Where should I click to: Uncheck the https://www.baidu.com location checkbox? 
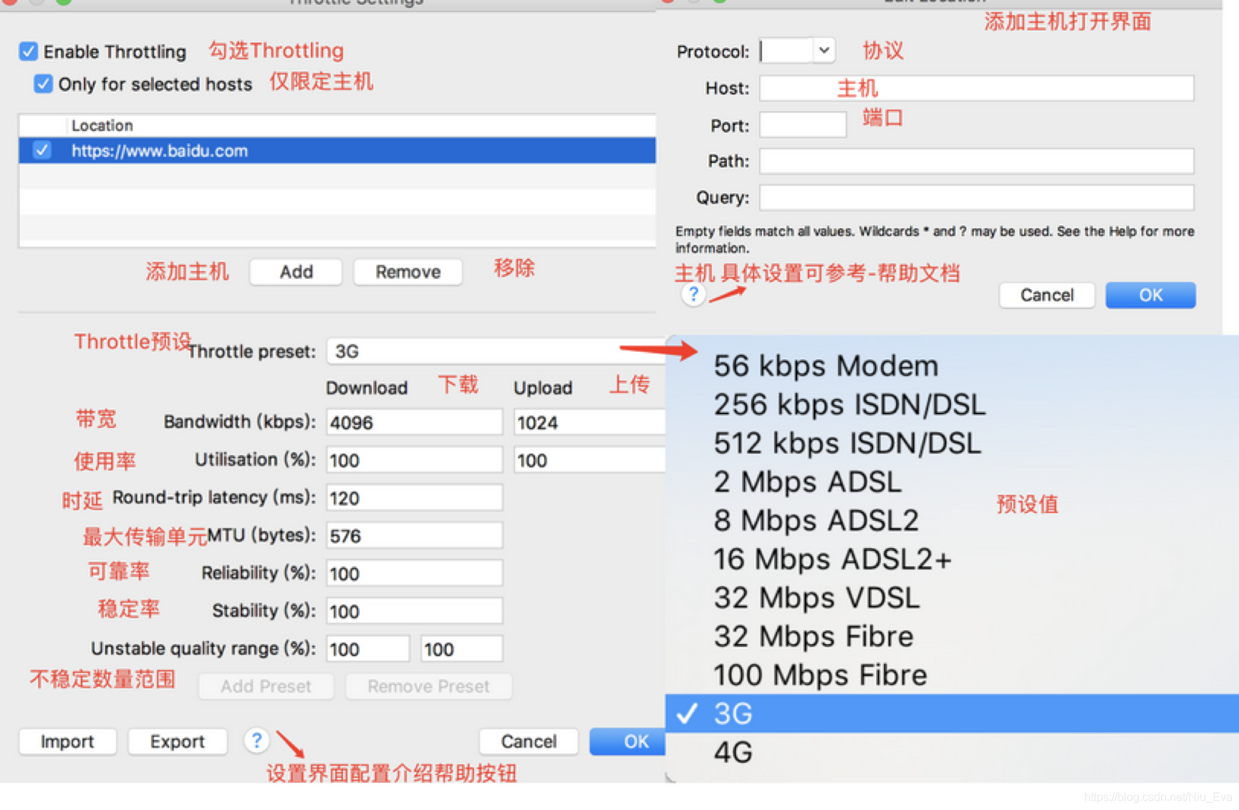pos(42,150)
